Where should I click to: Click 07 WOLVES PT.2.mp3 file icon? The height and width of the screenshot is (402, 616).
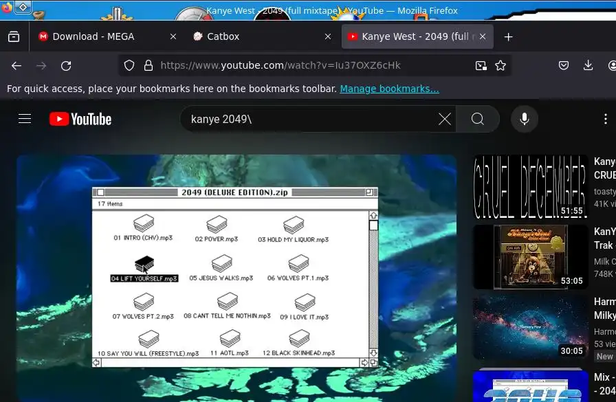point(144,302)
